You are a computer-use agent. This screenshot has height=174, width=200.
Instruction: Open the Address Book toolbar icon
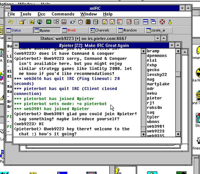(x=96, y=22)
